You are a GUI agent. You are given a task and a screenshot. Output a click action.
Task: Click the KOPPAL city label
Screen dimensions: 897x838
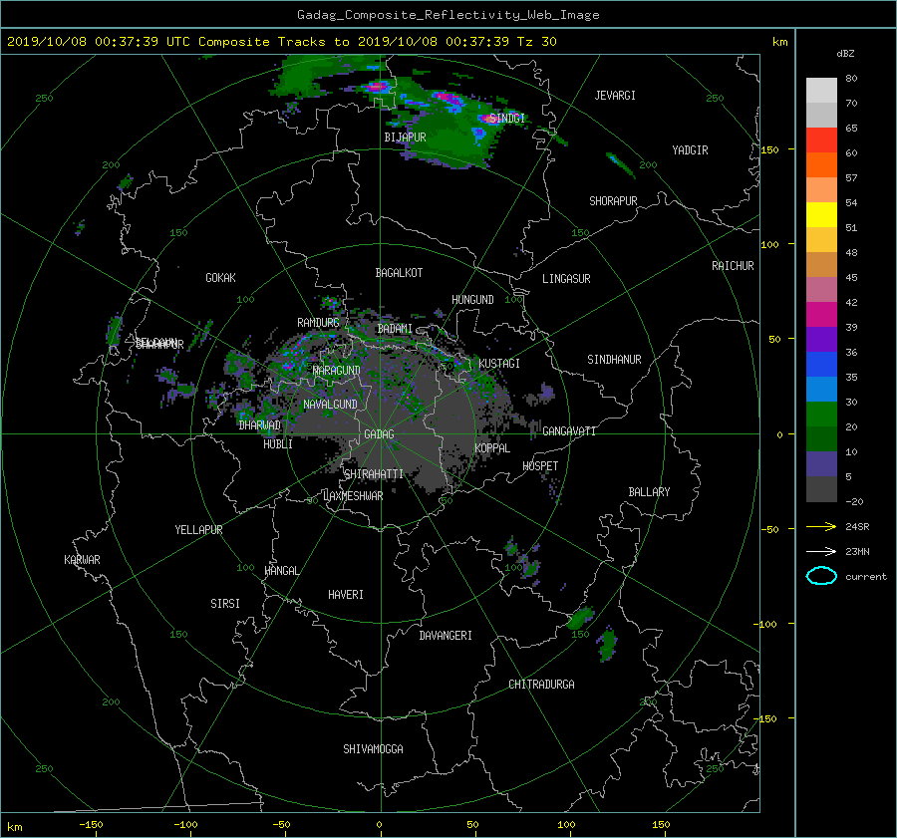[x=492, y=448]
